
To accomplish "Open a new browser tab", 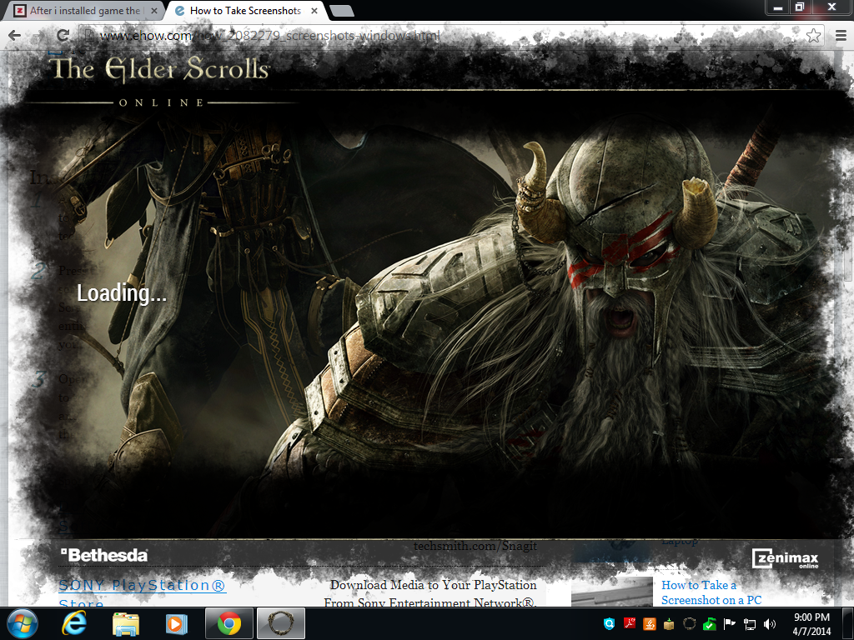I will [341, 11].
